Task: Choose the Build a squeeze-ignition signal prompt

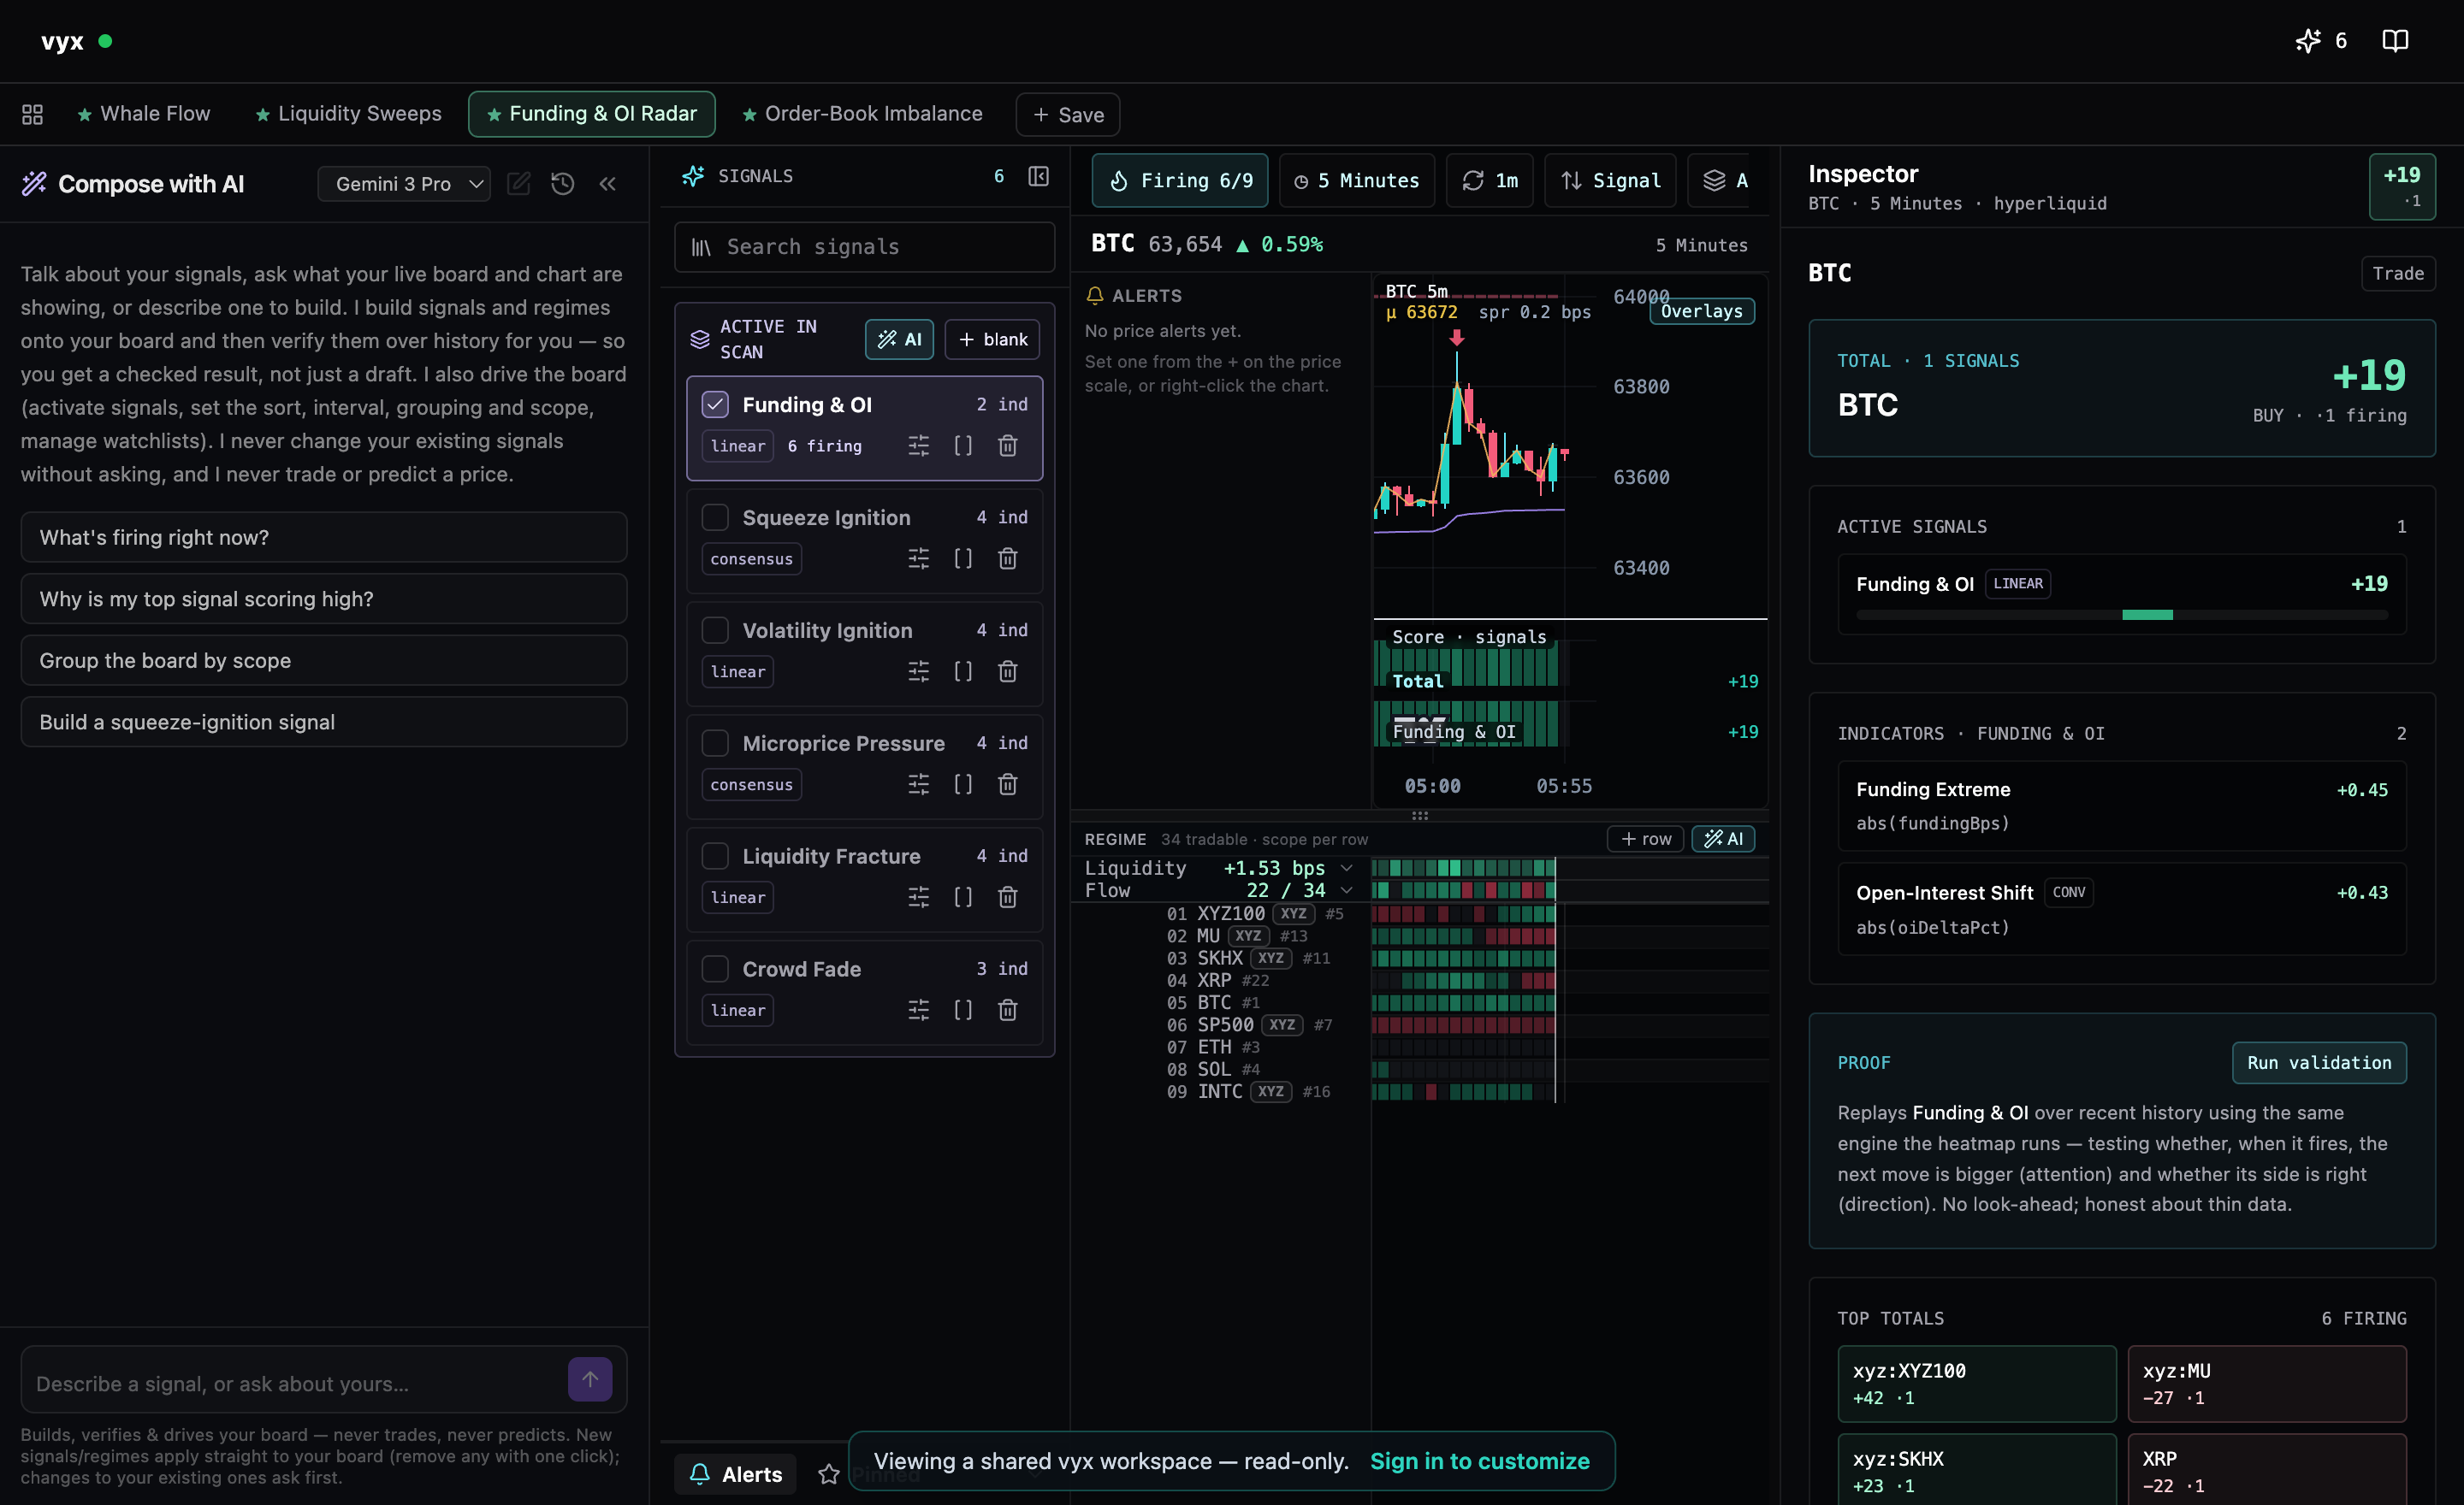Action: click(324, 723)
